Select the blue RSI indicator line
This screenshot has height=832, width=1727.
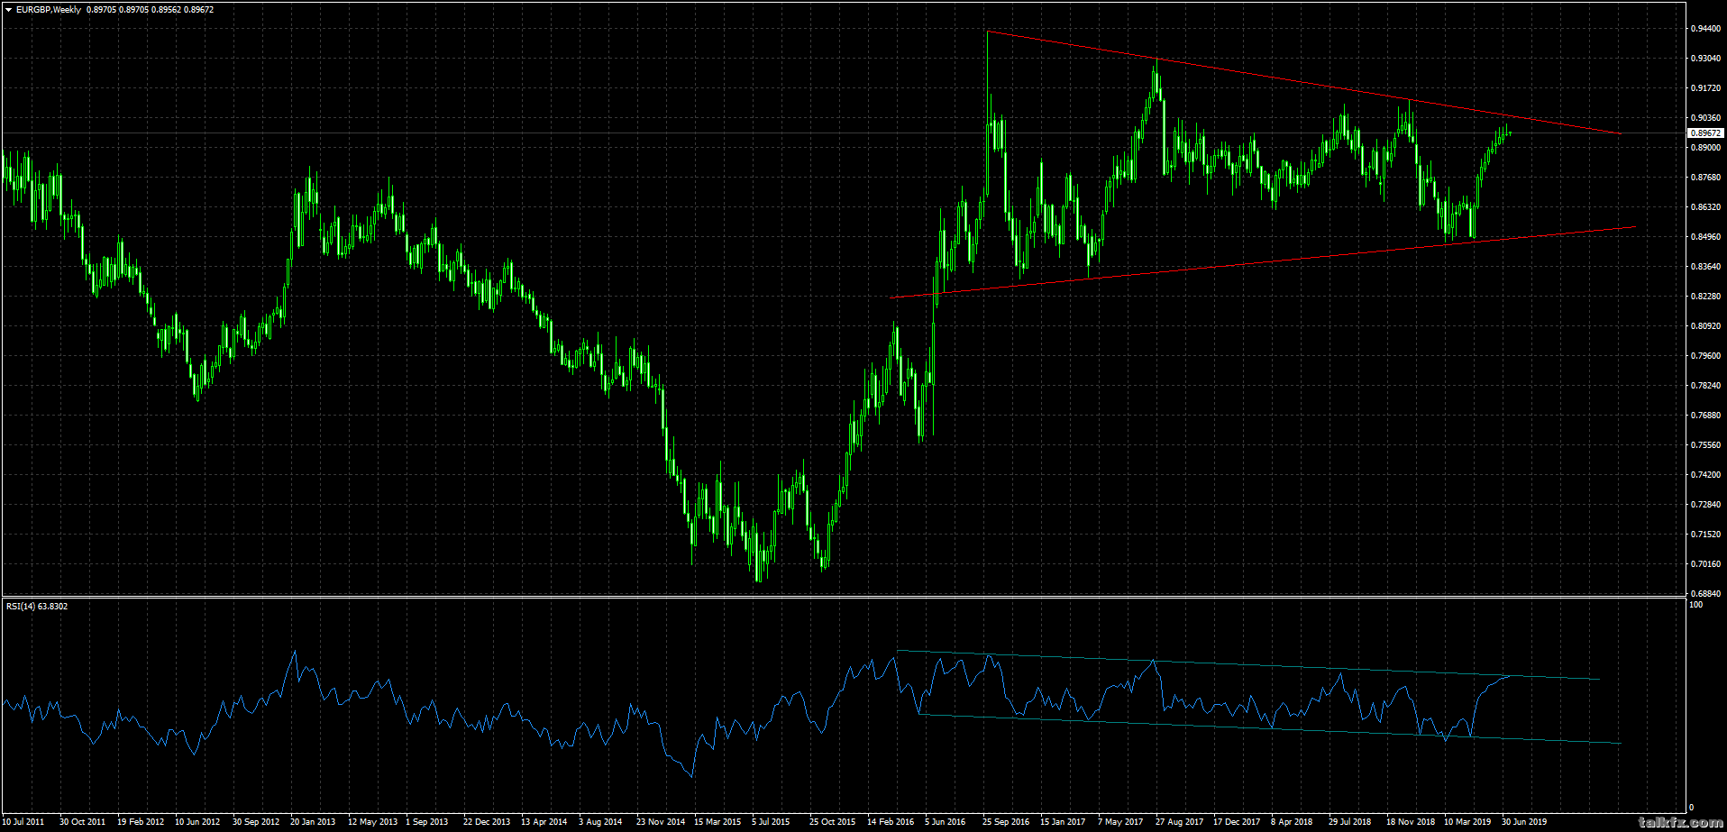tap(757, 712)
